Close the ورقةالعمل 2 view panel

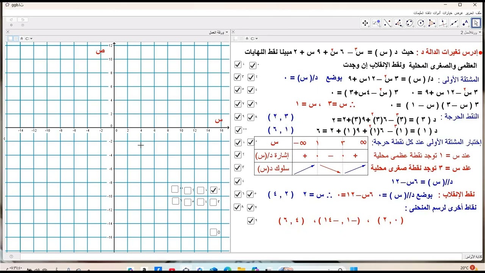click(x=233, y=33)
